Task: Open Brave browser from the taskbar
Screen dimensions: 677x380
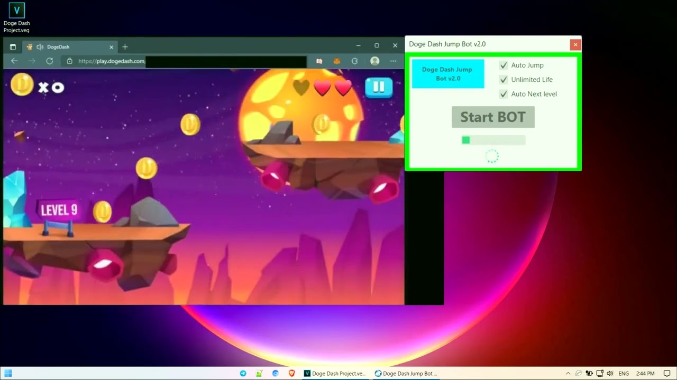Action: click(291, 373)
